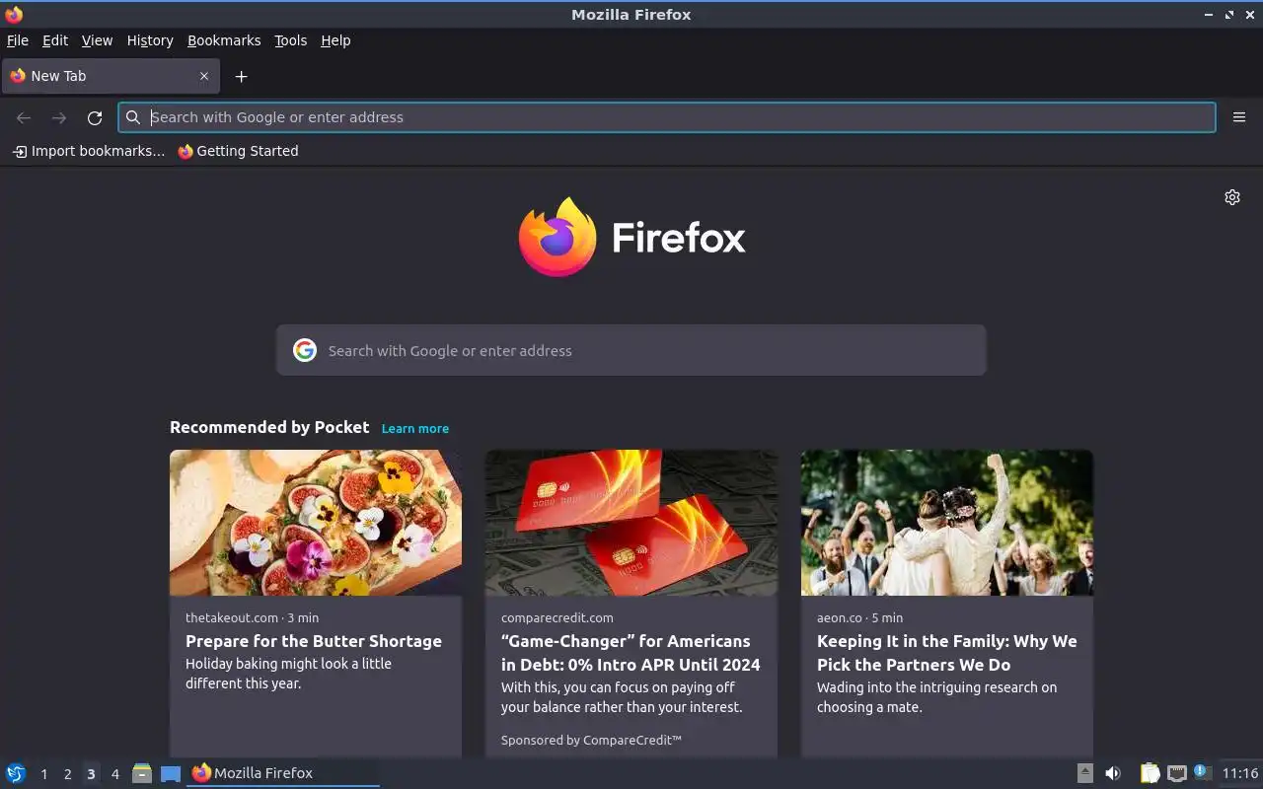The height and width of the screenshot is (789, 1263).
Task: Open the View menu
Action: (x=97, y=40)
